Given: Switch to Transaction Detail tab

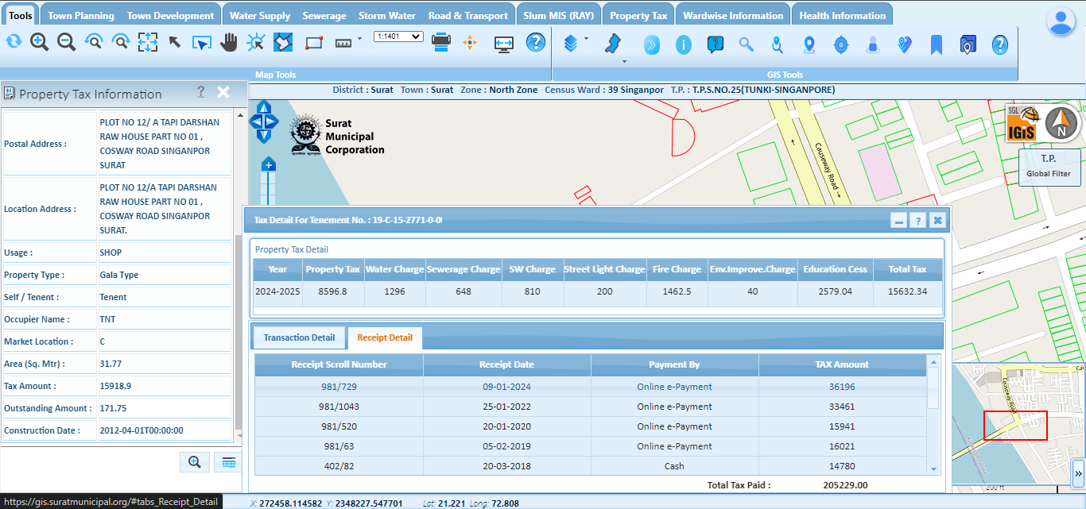Looking at the screenshot, I should click(x=299, y=337).
